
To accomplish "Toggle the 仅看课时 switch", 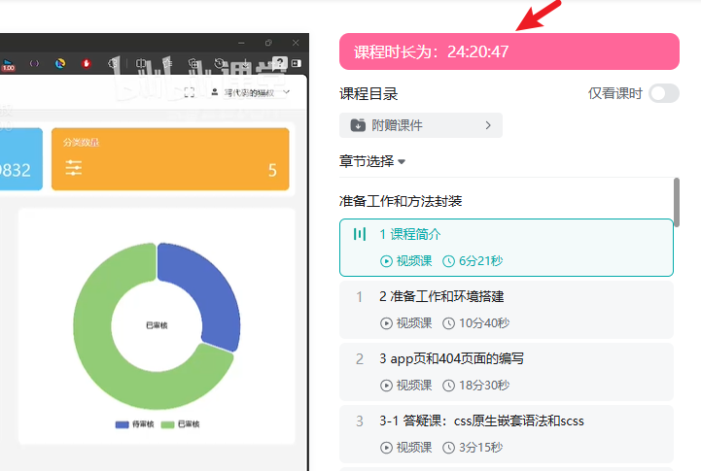I will click(663, 93).
